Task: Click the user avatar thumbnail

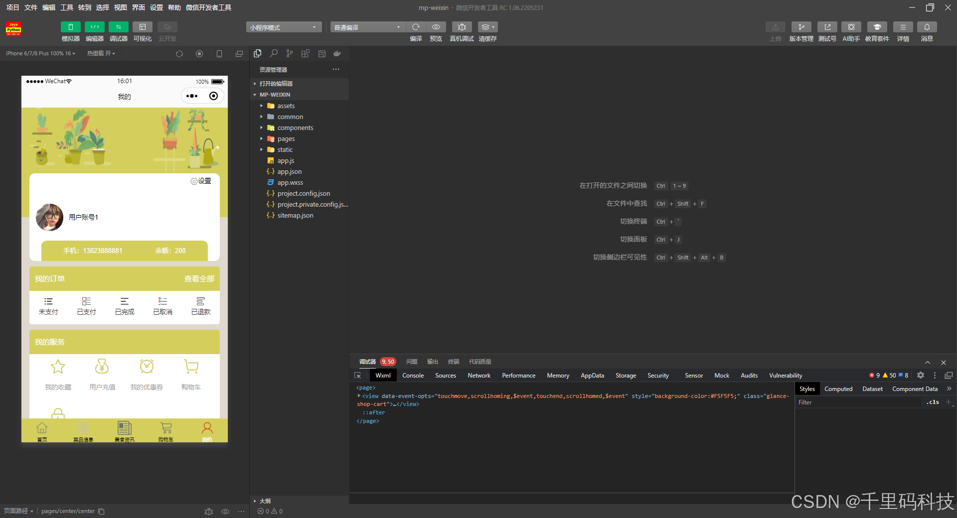Action: (50, 217)
